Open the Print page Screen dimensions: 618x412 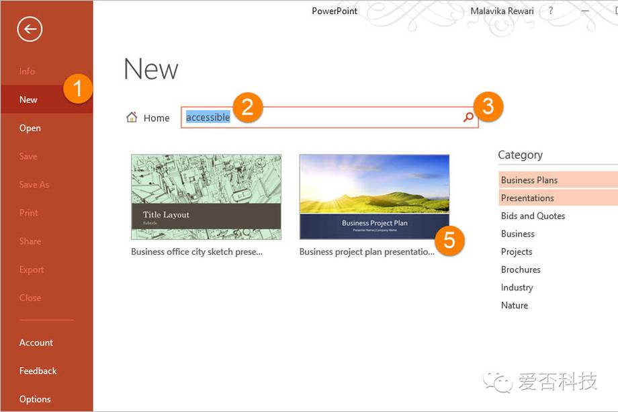[x=29, y=213]
